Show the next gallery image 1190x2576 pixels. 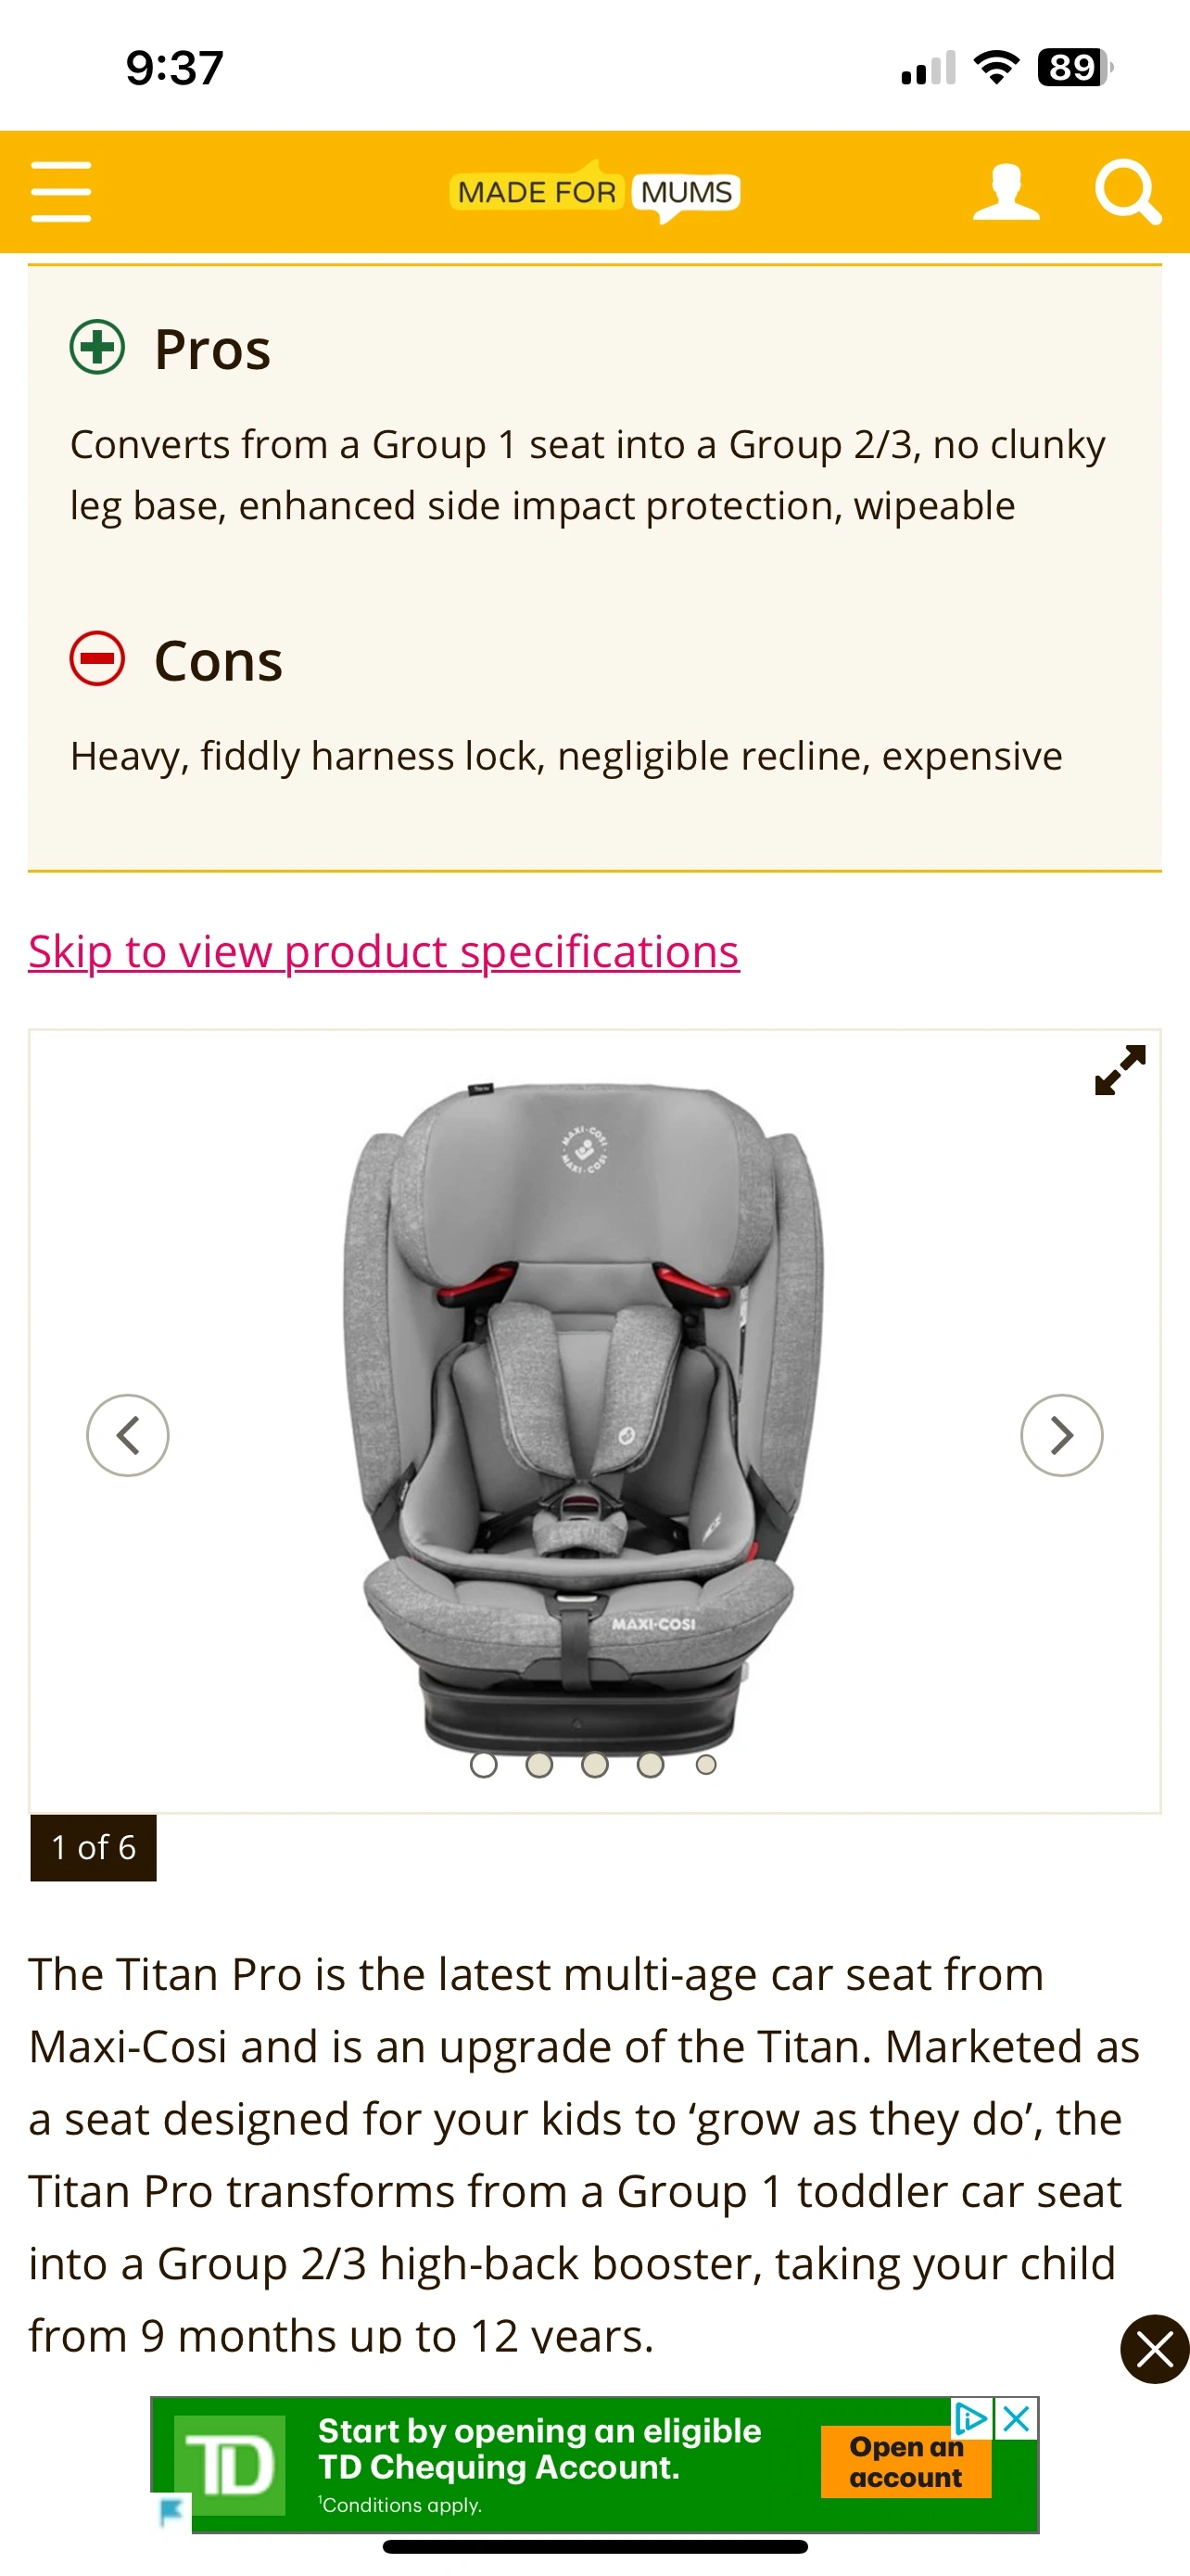tap(1061, 1435)
